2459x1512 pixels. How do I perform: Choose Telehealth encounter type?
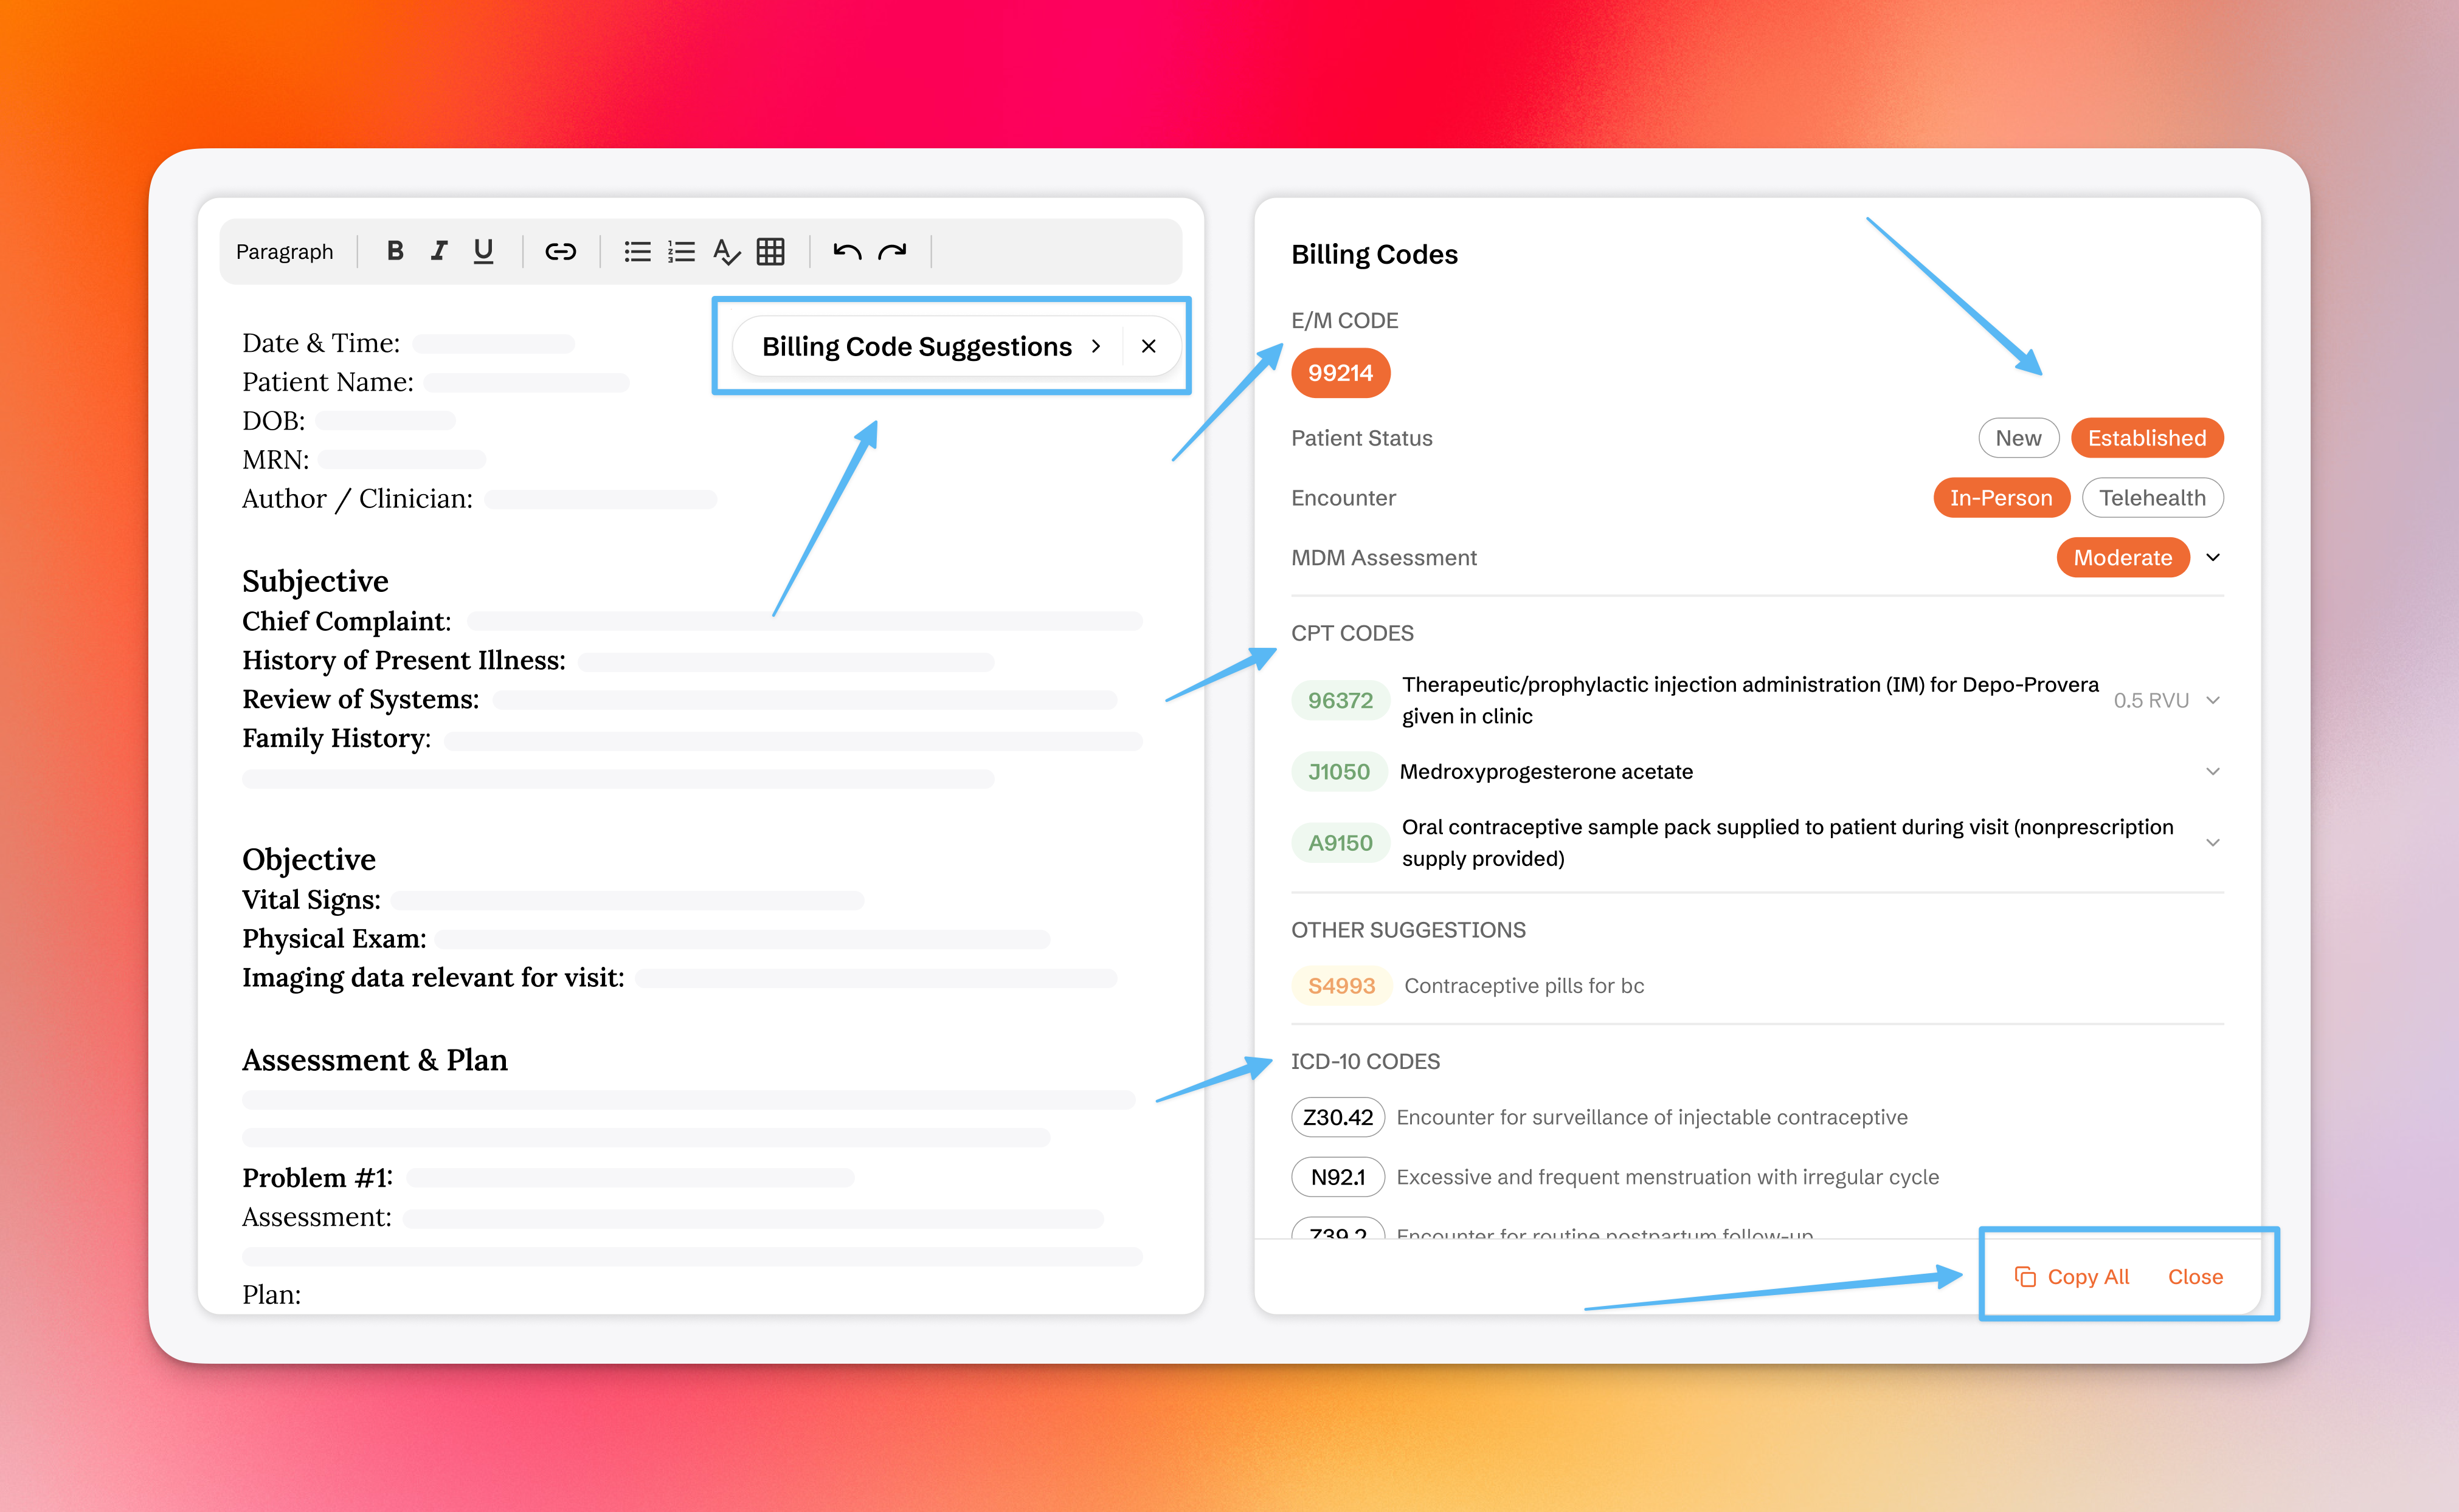click(x=2152, y=498)
